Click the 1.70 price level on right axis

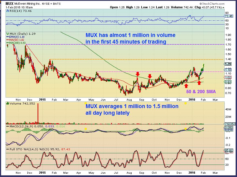tap(228, 45)
